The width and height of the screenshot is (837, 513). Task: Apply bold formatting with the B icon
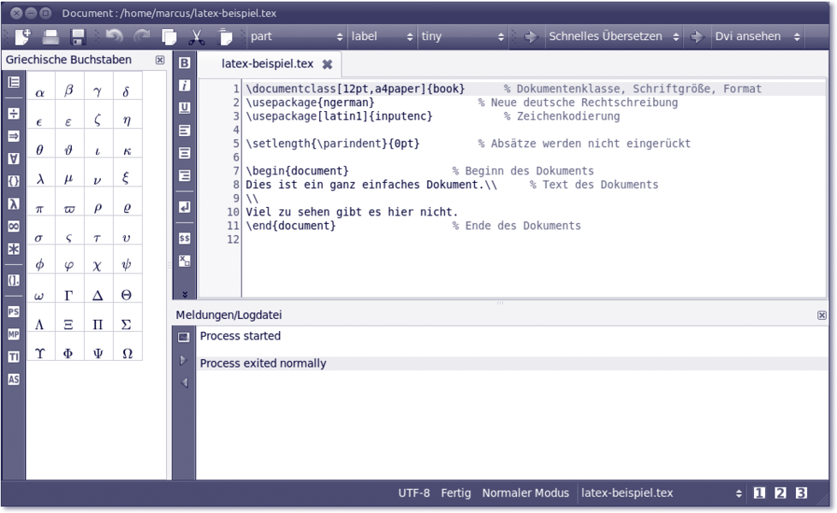pos(184,63)
